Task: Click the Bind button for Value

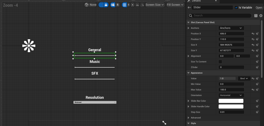Action: 244,78
